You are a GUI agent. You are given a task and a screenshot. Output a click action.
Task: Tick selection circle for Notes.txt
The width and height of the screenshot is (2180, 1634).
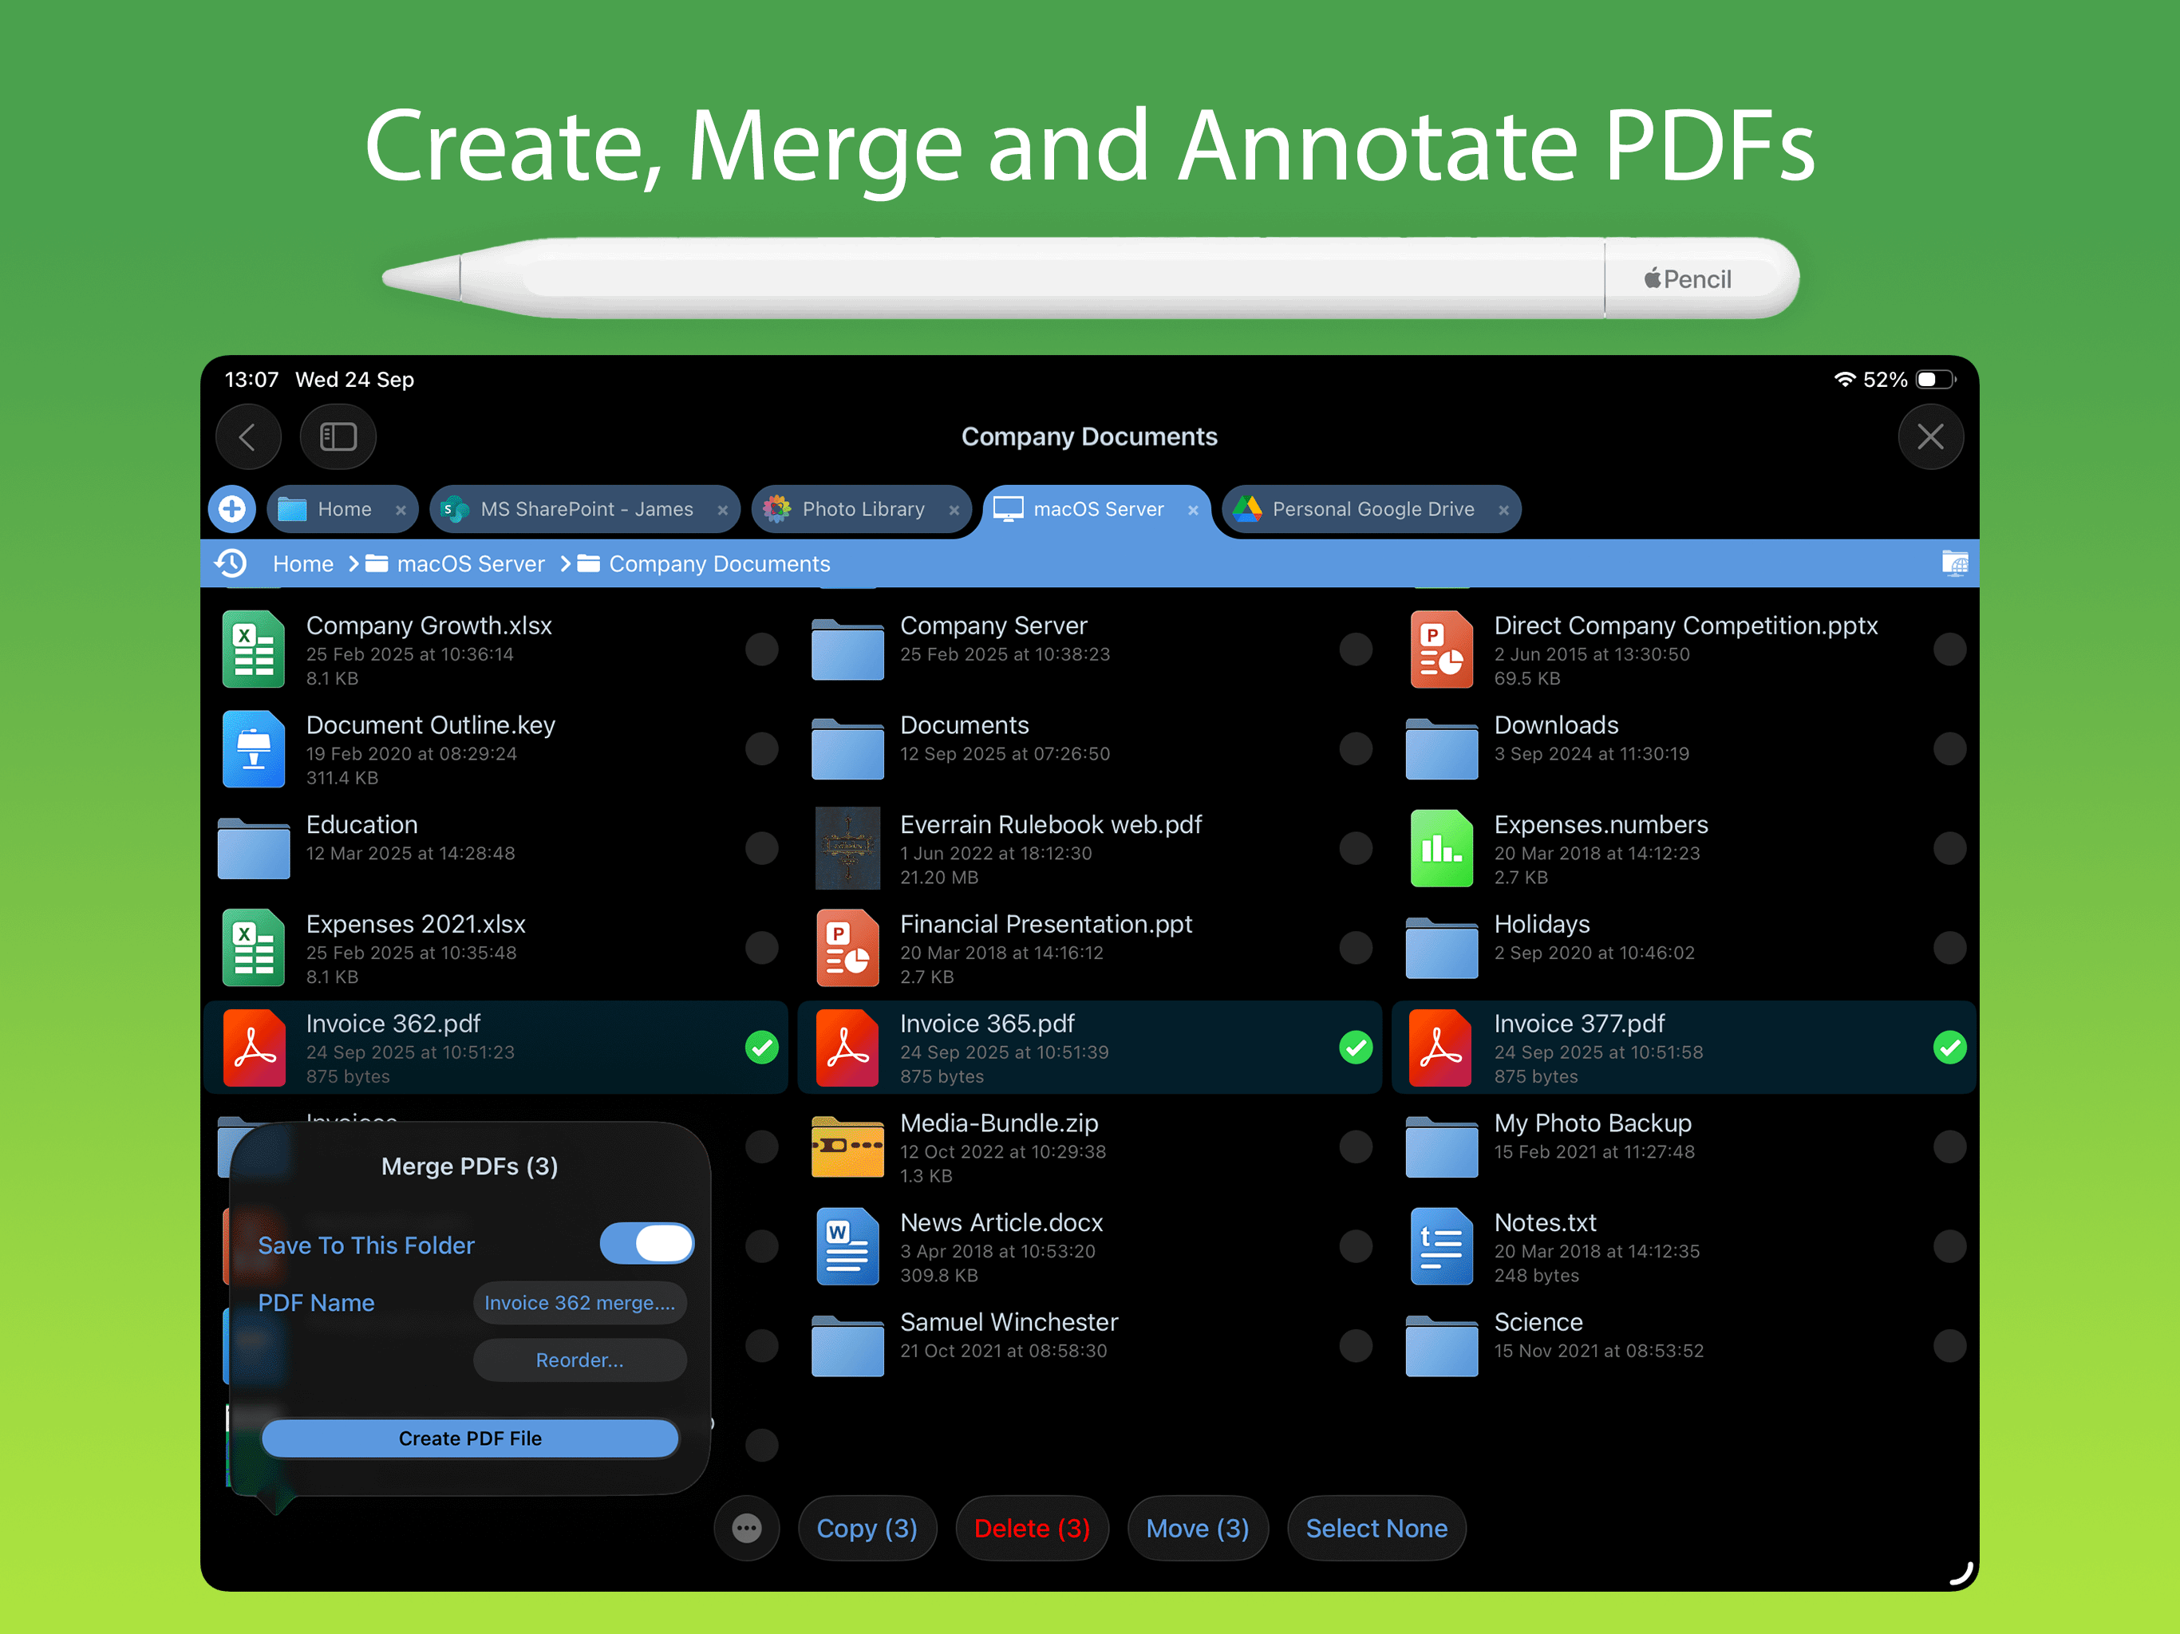pyautogui.click(x=1949, y=1245)
